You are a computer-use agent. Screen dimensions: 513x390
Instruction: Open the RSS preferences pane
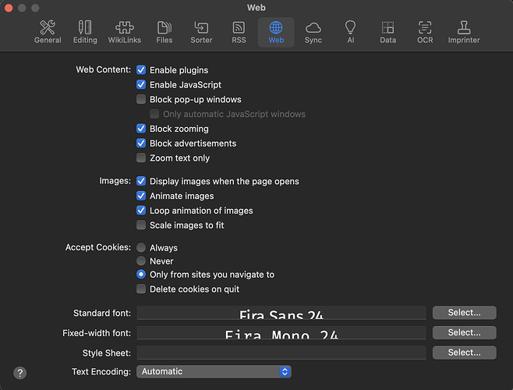pyautogui.click(x=239, y=32)
